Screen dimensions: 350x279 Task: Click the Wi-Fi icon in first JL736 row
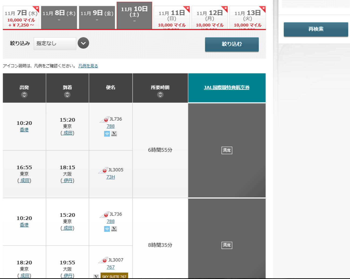107,134
